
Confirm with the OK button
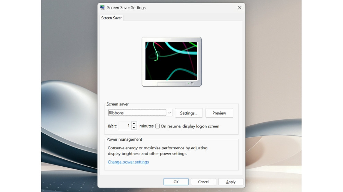(176, 182)
